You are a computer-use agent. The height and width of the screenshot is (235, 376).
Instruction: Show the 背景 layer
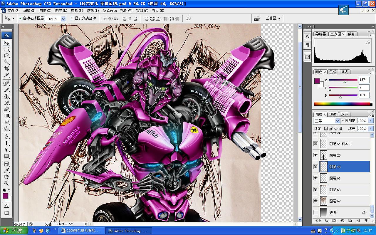click(316, 212)
